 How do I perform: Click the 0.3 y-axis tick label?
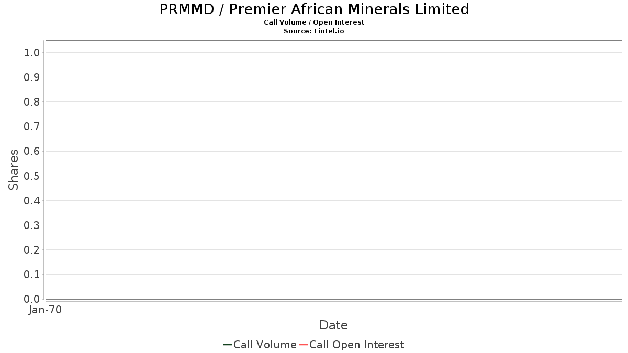coord(32,225)
